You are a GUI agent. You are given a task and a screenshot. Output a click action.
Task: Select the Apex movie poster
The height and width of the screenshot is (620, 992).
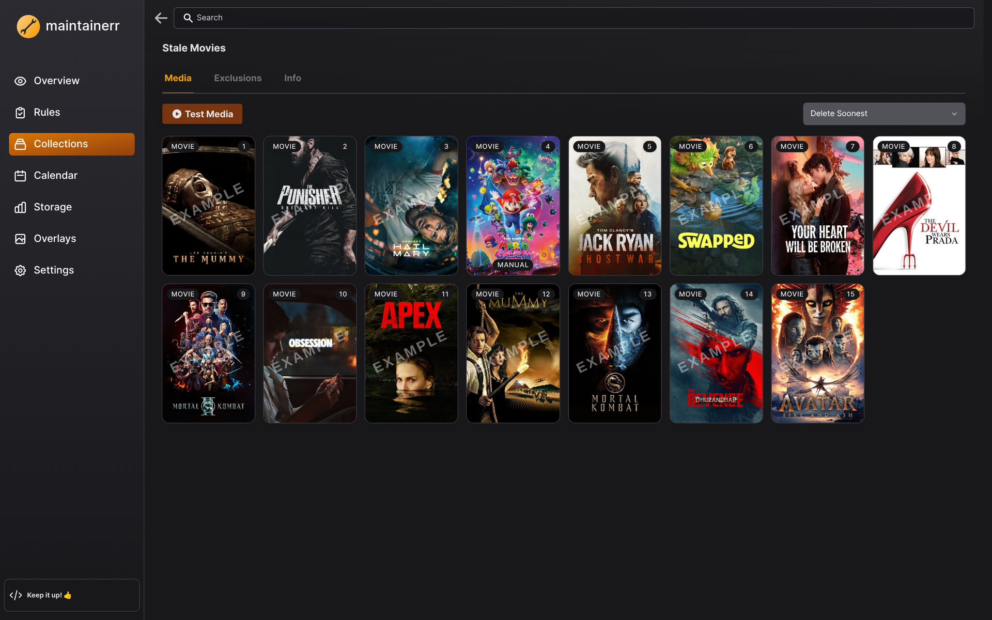tap(411, 353)
